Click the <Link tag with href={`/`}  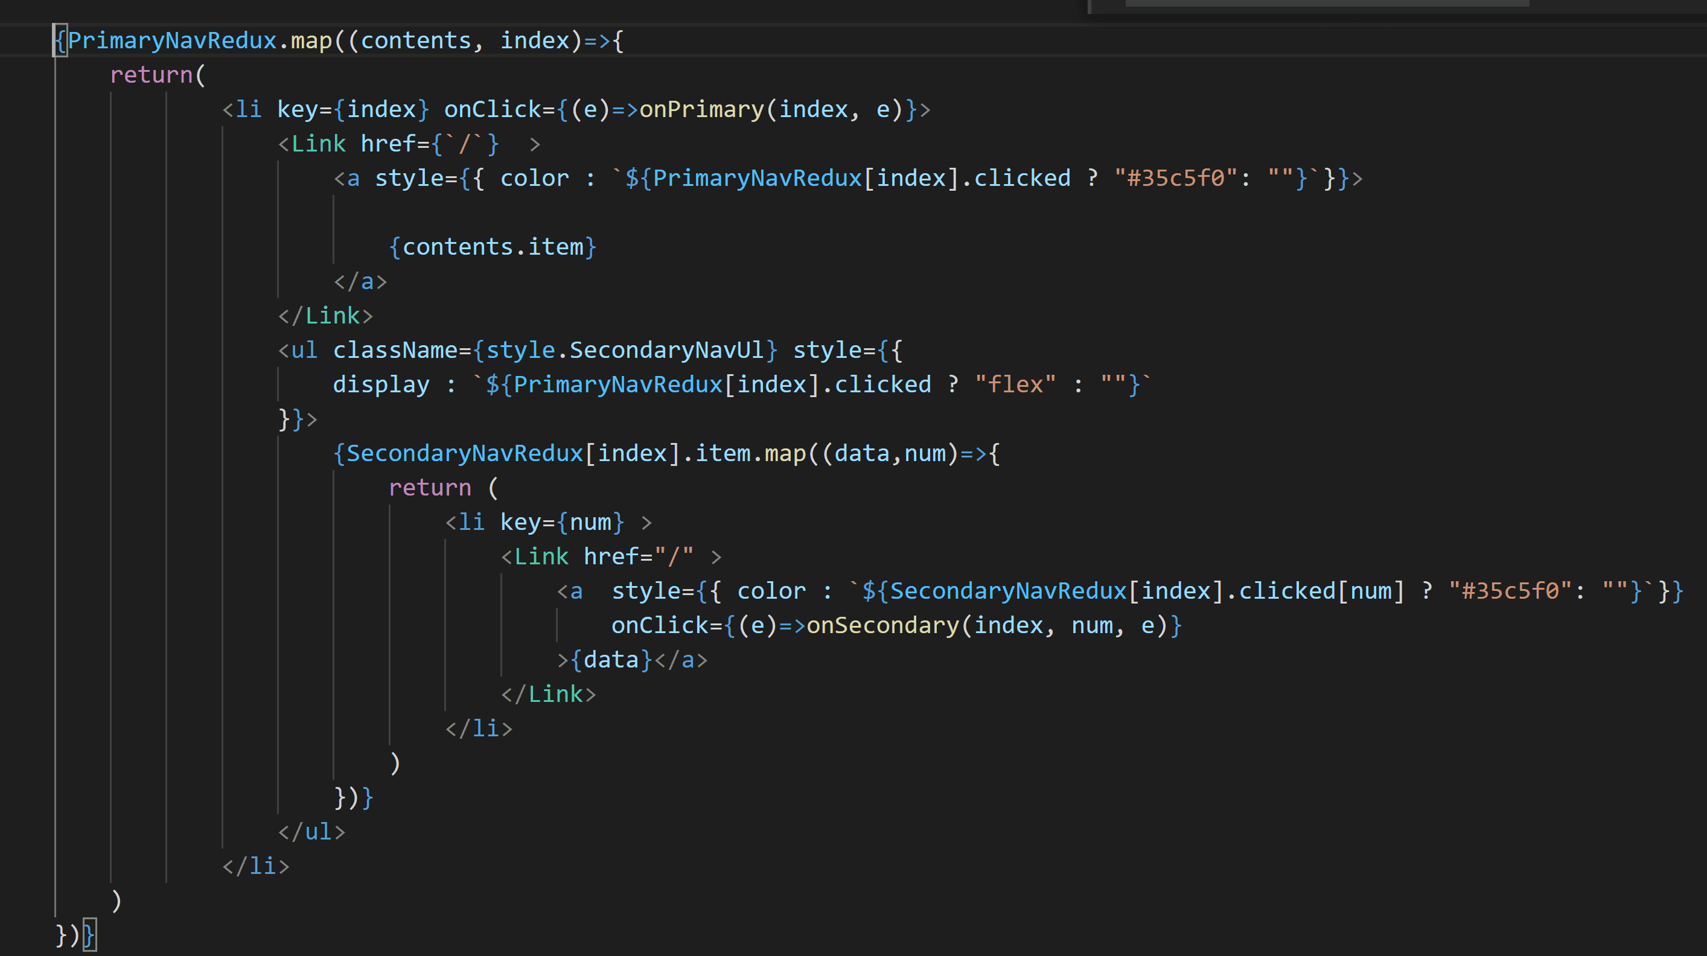[311, 144]
